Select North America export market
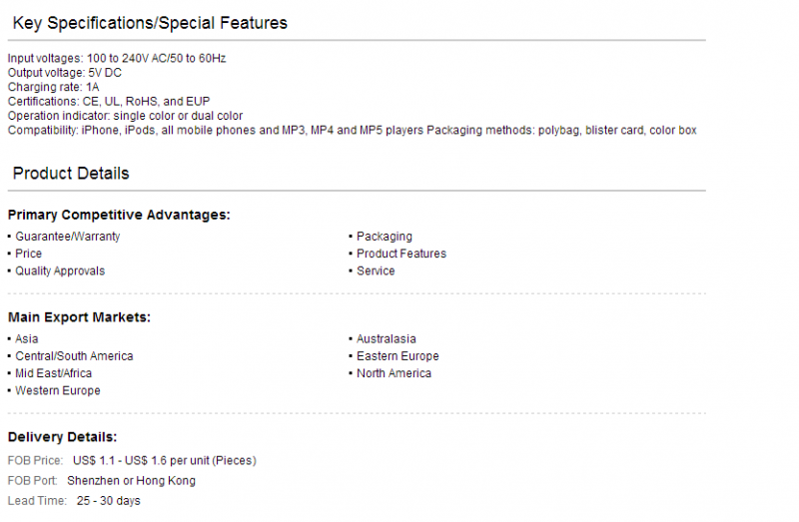 click(394, 373)
